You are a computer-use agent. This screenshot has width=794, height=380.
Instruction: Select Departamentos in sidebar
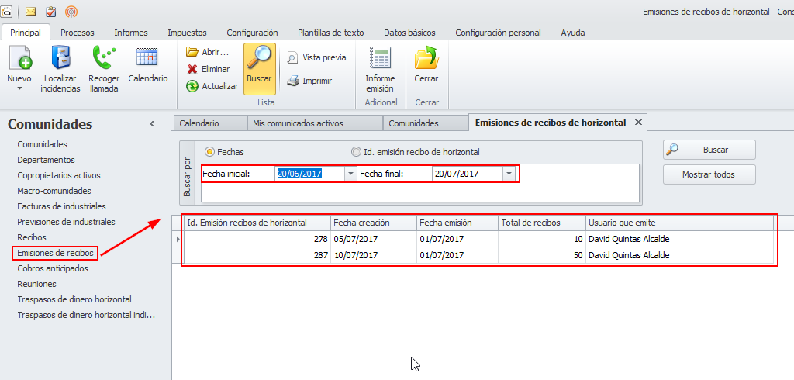click(x=46, y=160)
